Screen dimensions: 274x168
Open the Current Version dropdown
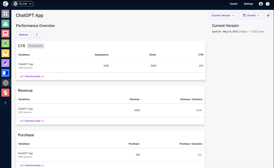click(x=223, y=15)
